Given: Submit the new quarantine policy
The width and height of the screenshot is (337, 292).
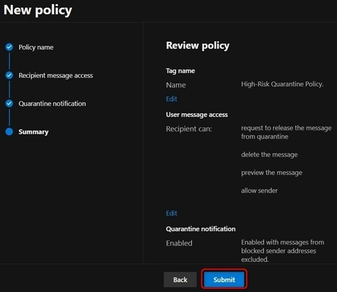Looking at the screenshot, I should [x=224, y=280].
